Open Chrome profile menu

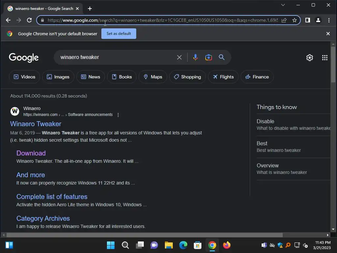[x=318, y=20]
